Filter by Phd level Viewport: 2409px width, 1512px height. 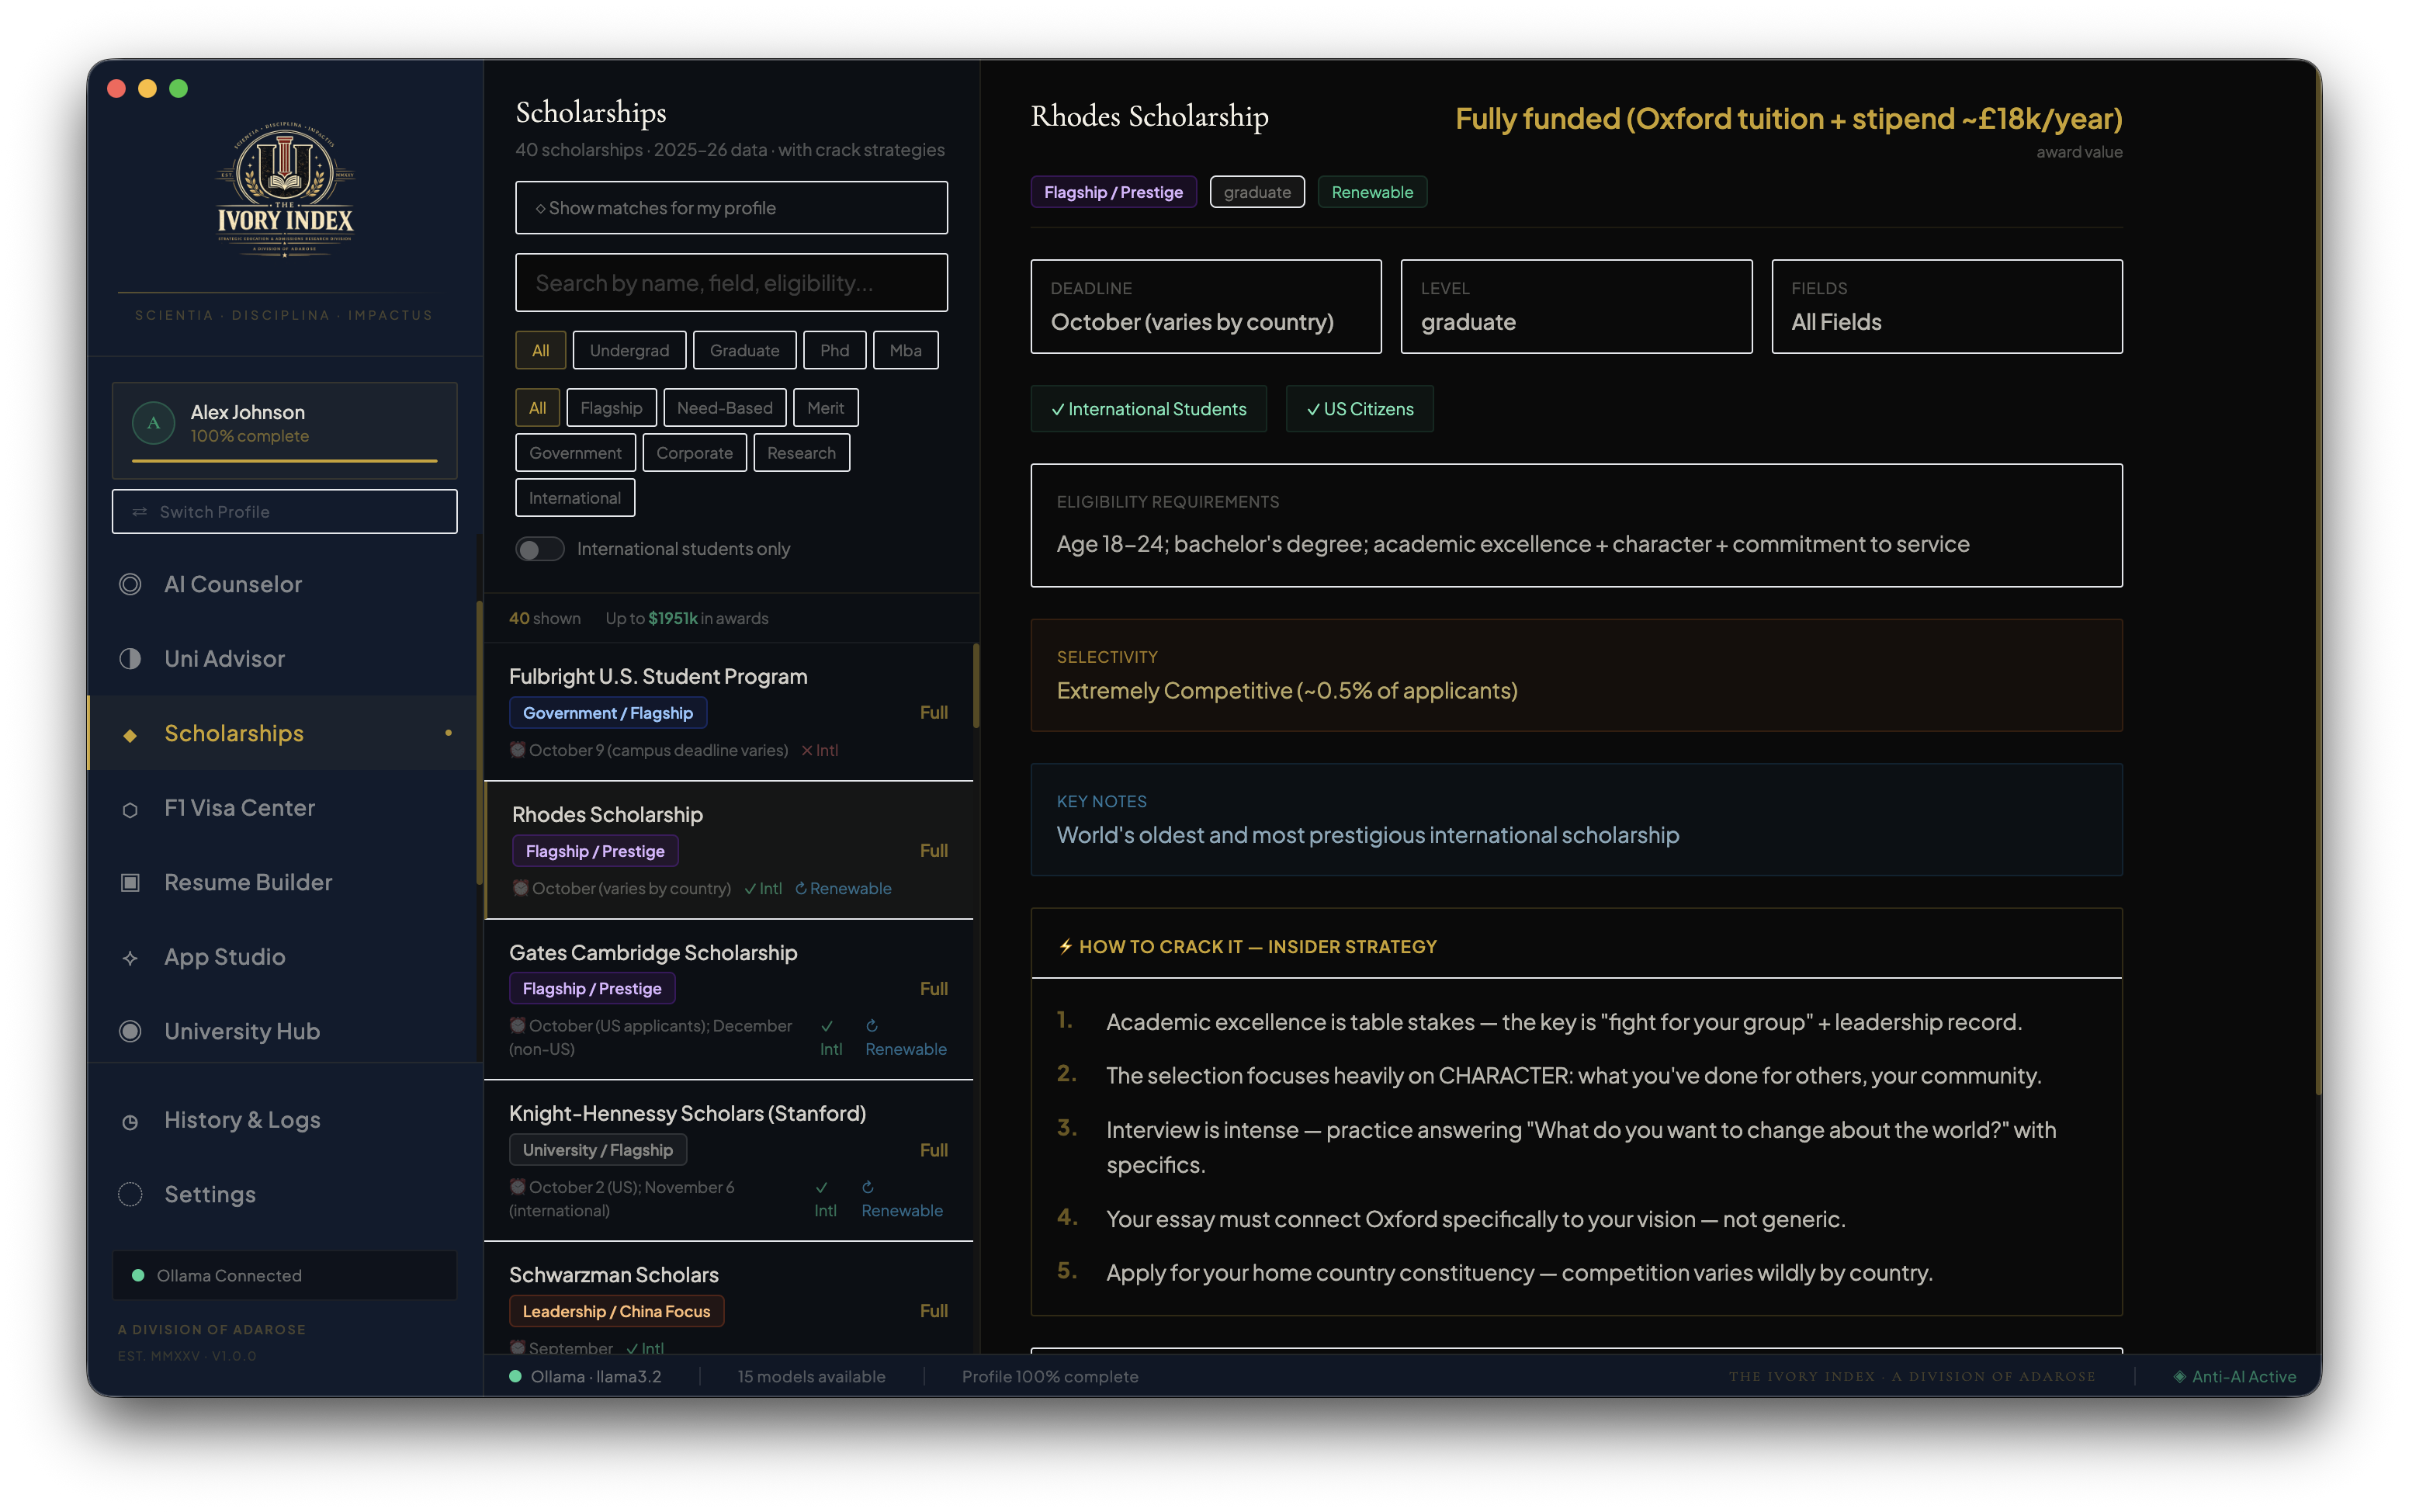pos(834,350)
